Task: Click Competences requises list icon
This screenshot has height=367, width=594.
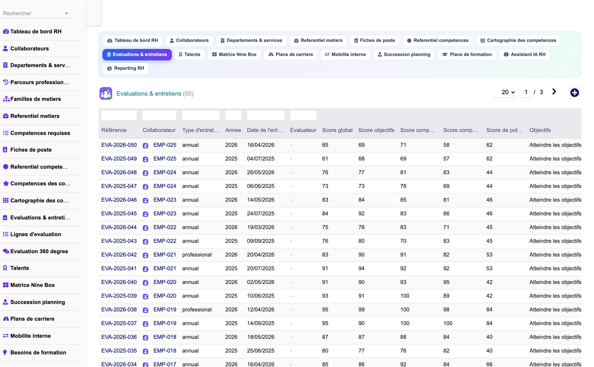Action: coord(6,133)
